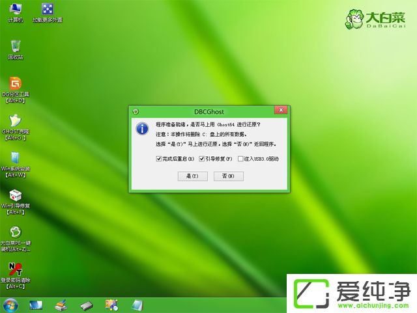Close the DBCGhost dialog window
417x313 pixels.
pos(281,111)
